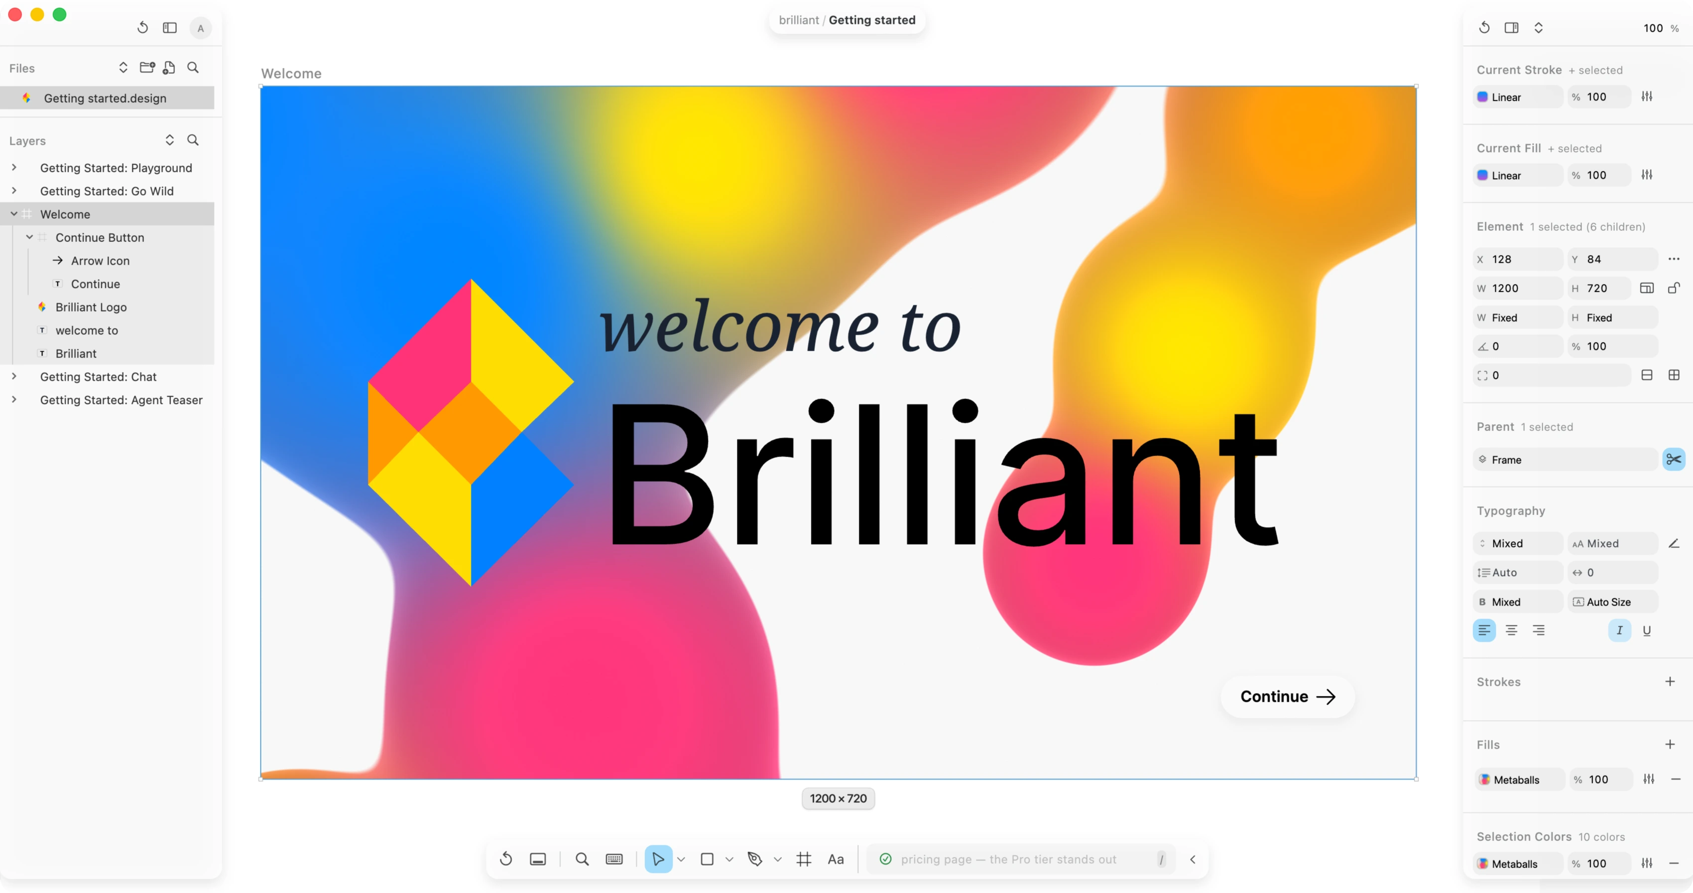Collapse the prompt bar with the chevron
This screenshot has width=1693, height=893.
(x=1193, y=859)
